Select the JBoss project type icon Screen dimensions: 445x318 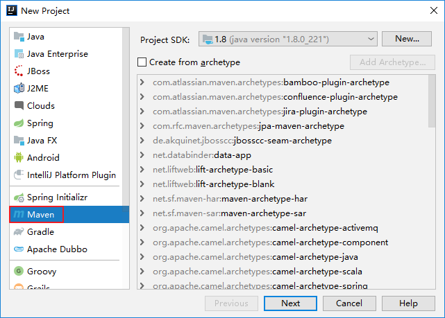tap(19, 71)
